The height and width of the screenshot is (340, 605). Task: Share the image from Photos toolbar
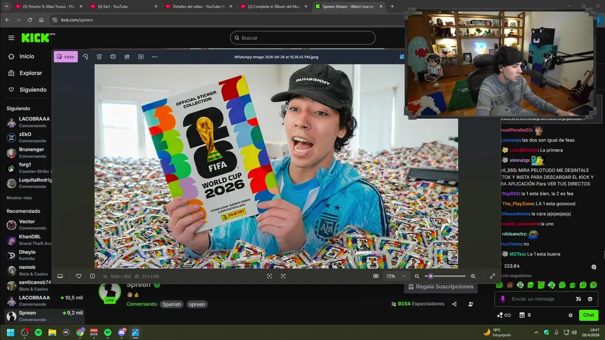click(127, 57)
